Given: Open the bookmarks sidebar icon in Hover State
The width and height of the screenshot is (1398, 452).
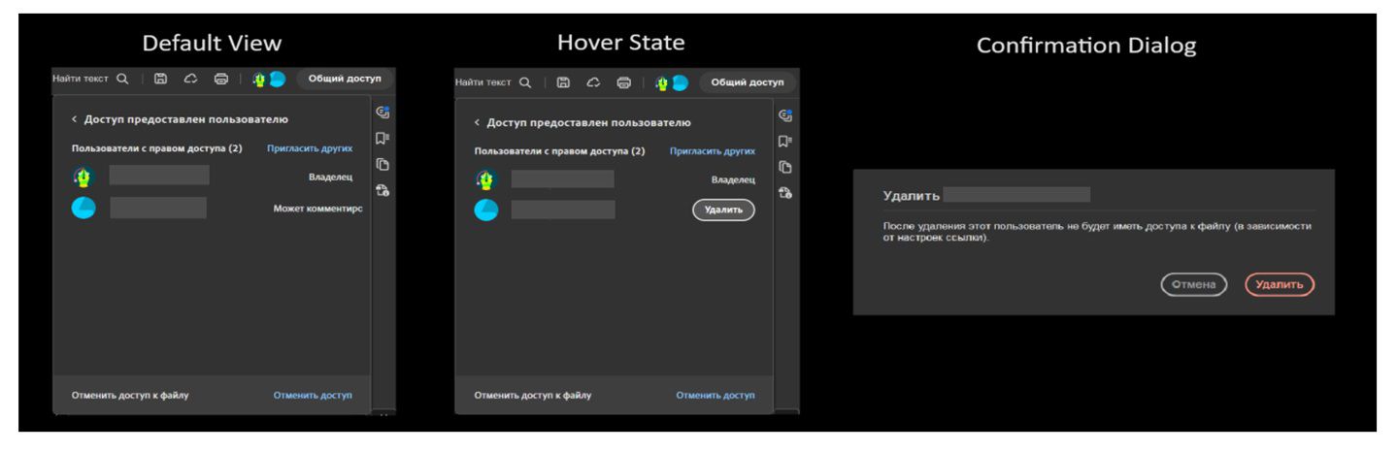Looking at the screenshot, I should 785,142.
